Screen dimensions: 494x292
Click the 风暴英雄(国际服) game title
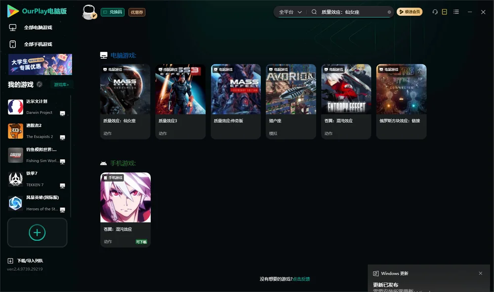(42, 197)
